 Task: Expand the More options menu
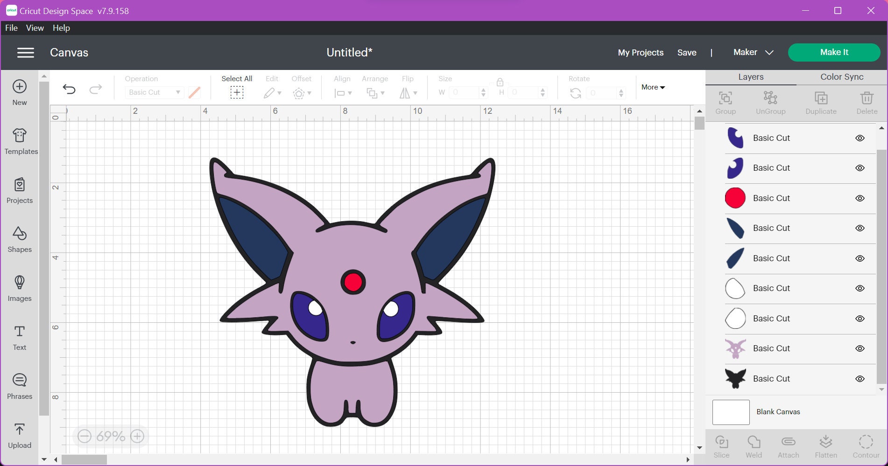coord(653,87)
